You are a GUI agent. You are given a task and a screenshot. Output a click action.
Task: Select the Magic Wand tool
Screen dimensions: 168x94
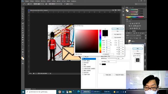(23, 16)
